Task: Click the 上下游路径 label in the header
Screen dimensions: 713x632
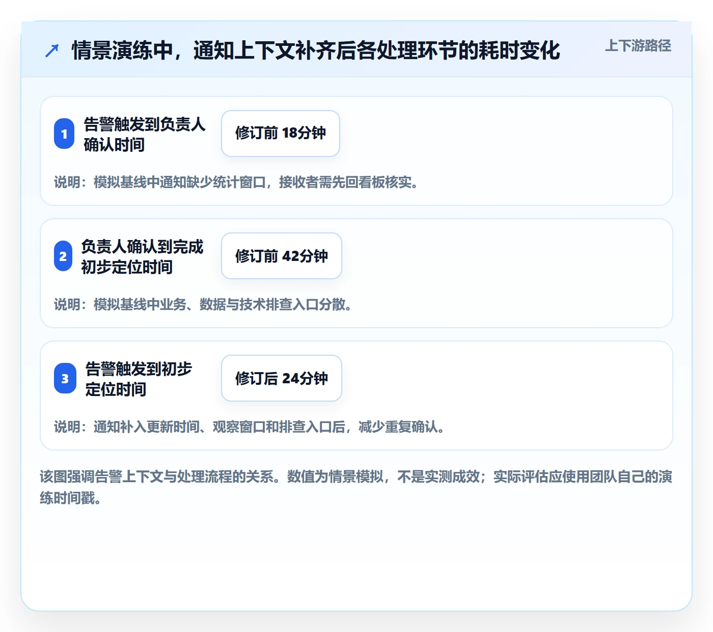Action: (638, 46)
